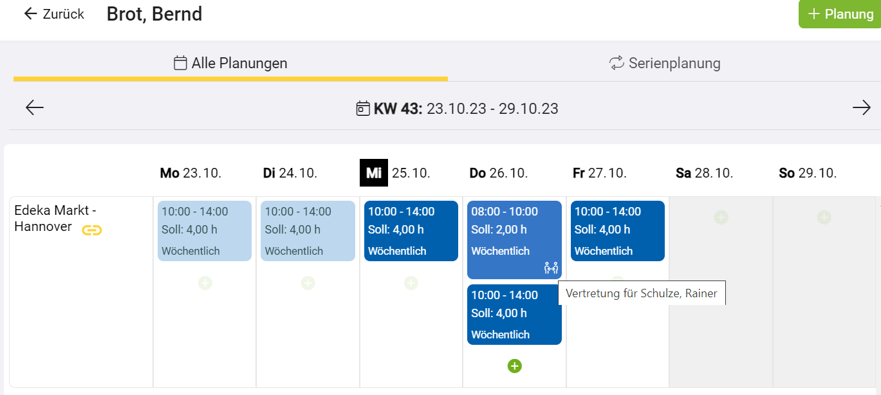Click the plus icon under Tuesday's shift
Image resolution: width=881 pixels, height=395 pixels.
(x=308, y=282)
